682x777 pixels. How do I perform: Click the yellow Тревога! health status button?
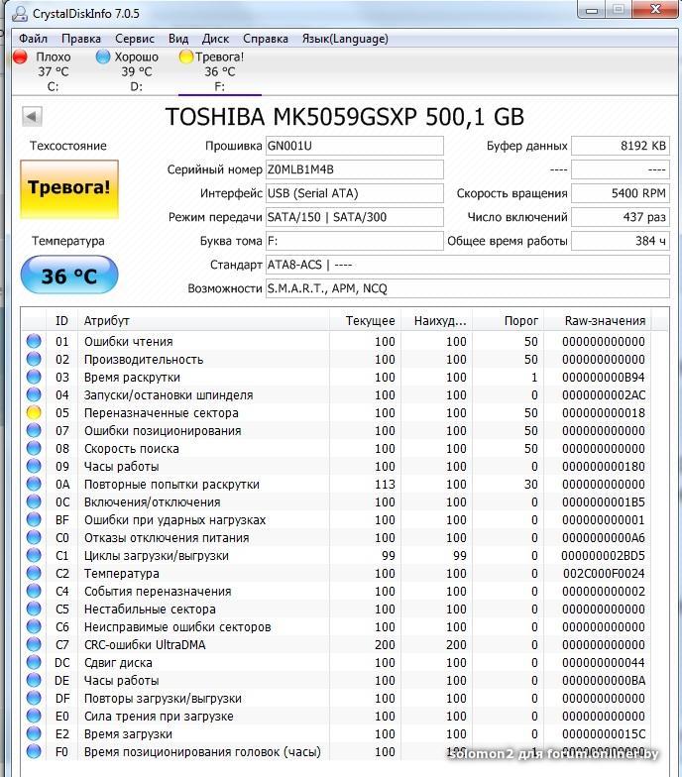pyautogui.click(x=69, y=188)
